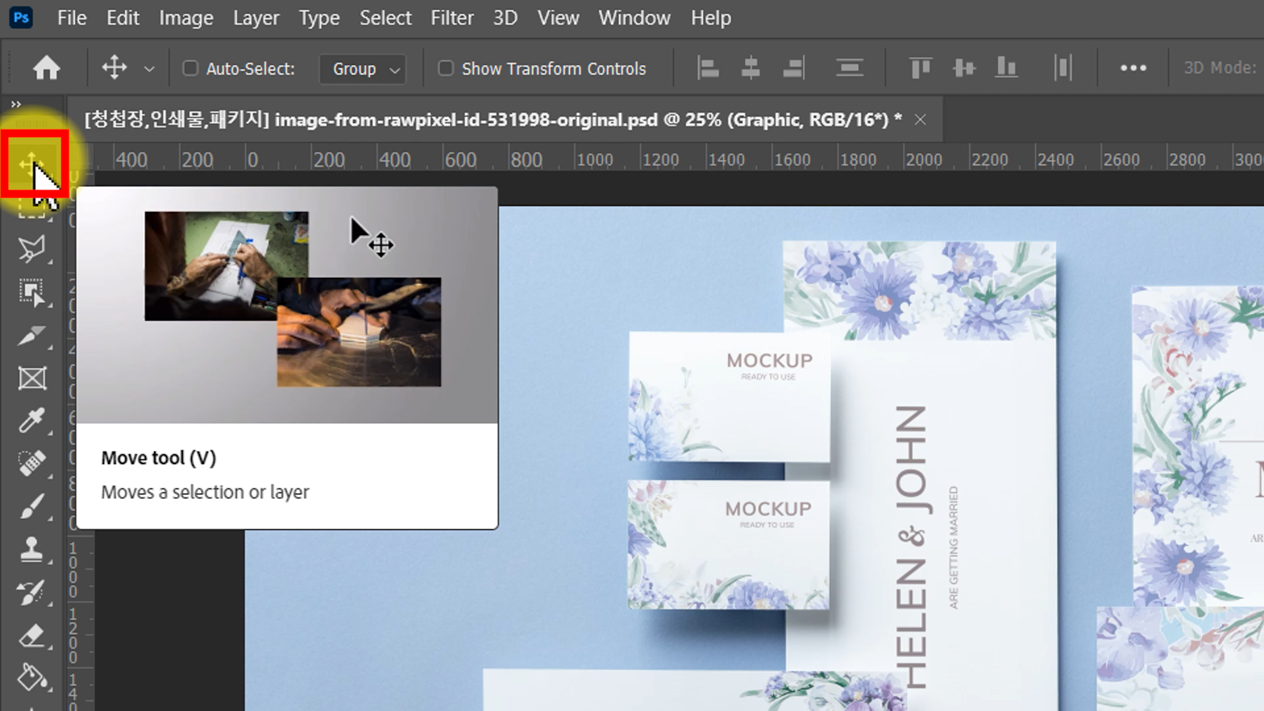Enable the Auto-Select checkbox
The image size is (1264, 711).
pyautogui.click(x=190, y=68)
